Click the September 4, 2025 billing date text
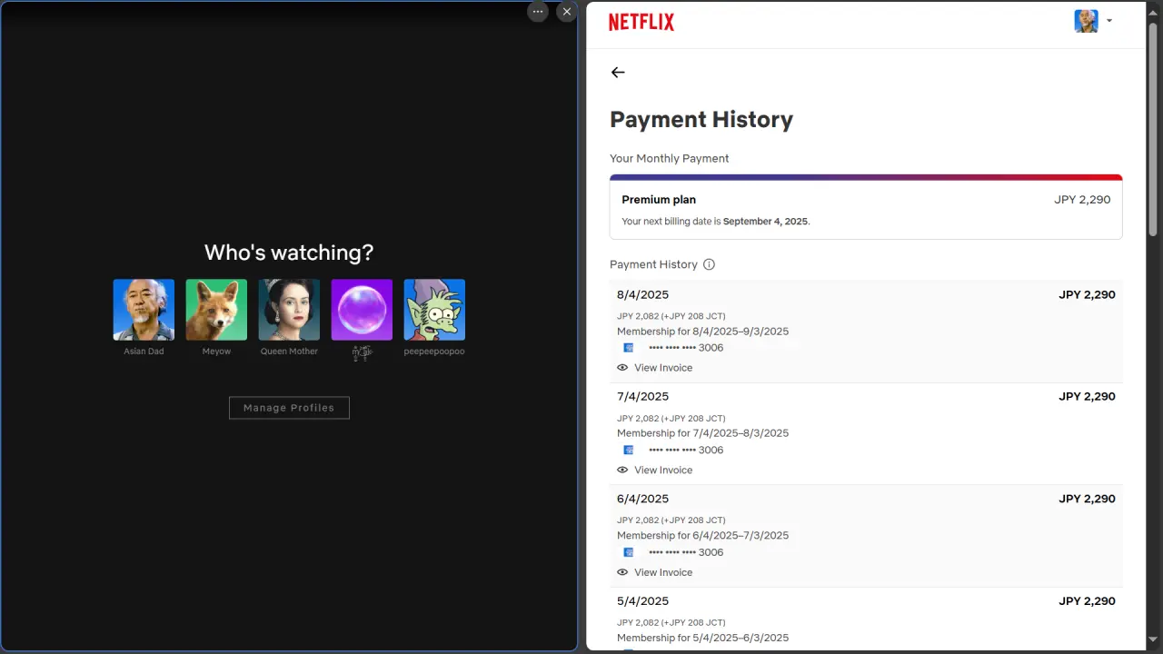Viewport: 1163px width, 654px height. (x=765, y=222)
